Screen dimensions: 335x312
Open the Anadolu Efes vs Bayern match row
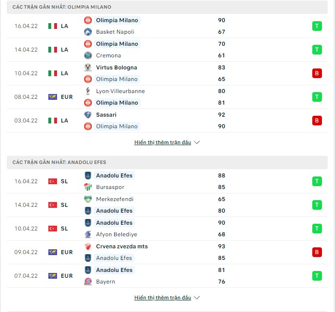pyautogui.click(x=167, y=276)
